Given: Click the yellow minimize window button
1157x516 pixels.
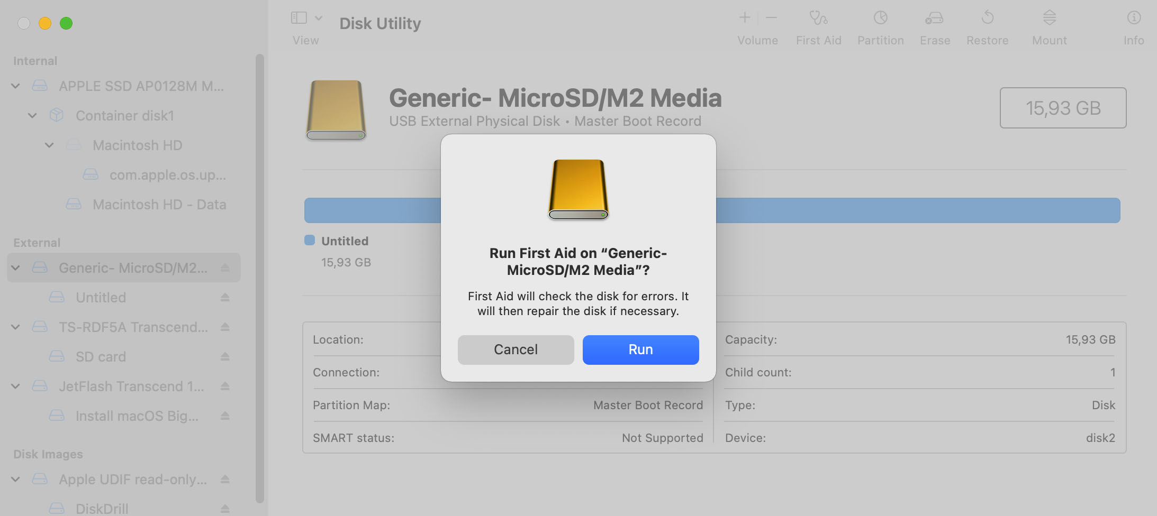Looking at the screenshot, I should tap(45, 23).
